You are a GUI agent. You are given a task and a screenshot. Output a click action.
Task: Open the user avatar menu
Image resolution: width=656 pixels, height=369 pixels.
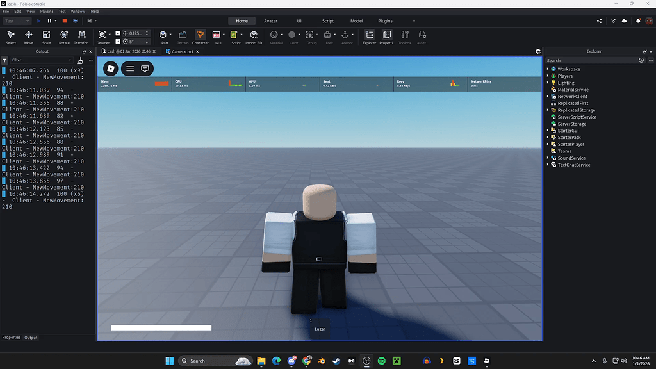tap(649, 21)
